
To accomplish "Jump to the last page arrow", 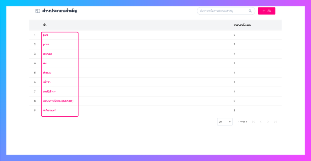I will (x=275, y=122).
